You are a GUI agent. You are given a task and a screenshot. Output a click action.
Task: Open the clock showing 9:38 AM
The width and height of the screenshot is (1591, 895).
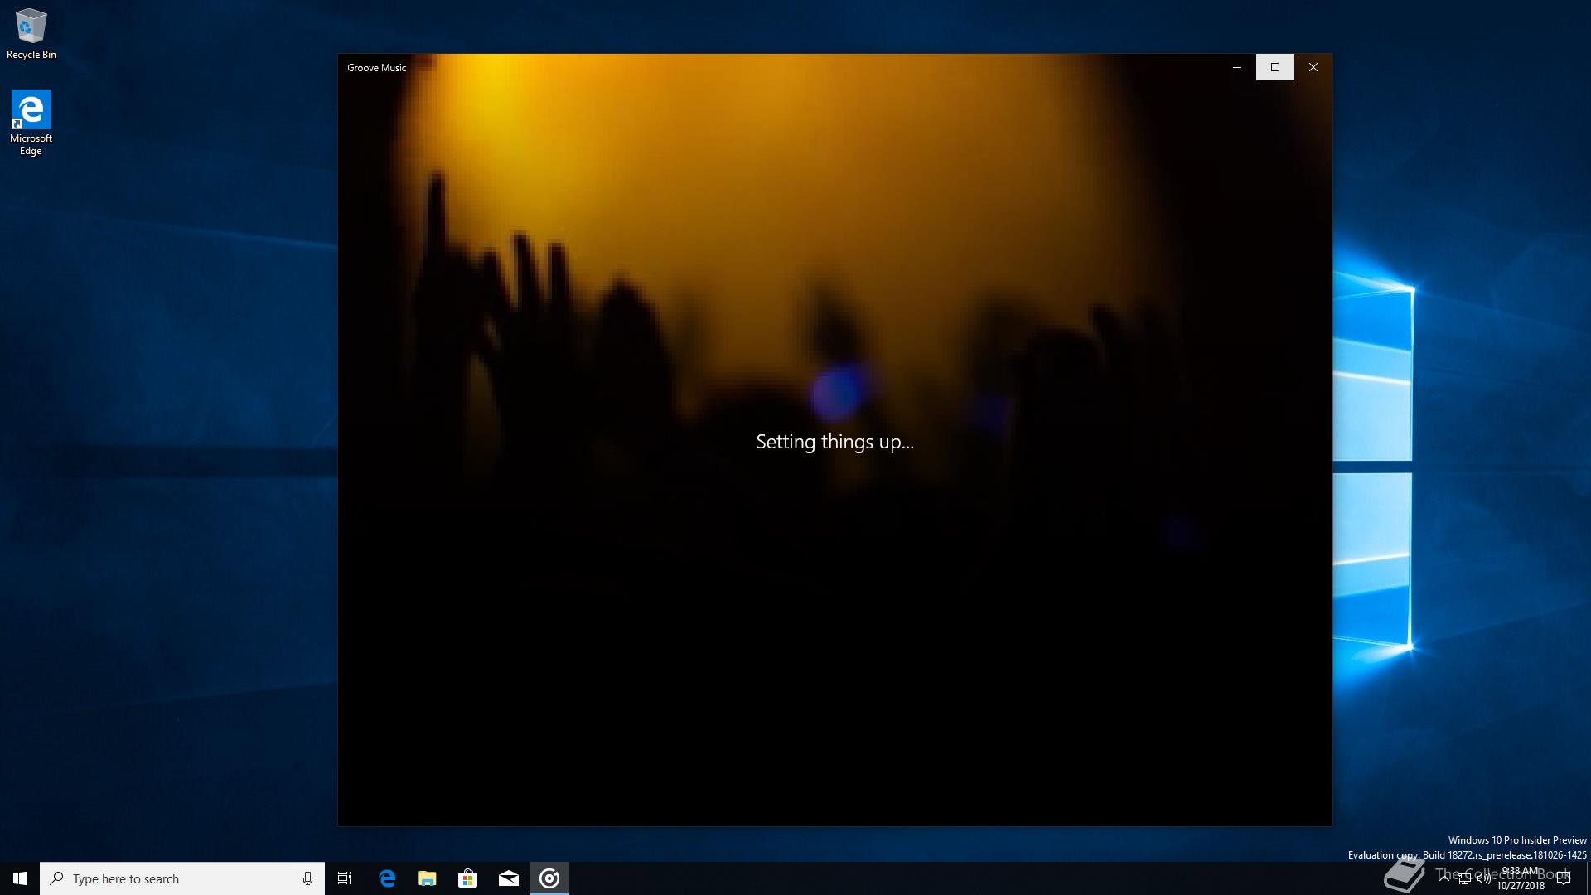click(x=1521, y=878)
